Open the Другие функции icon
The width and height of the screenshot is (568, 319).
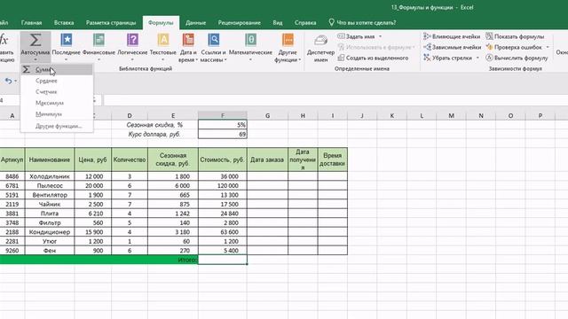(x=288, y=40)
